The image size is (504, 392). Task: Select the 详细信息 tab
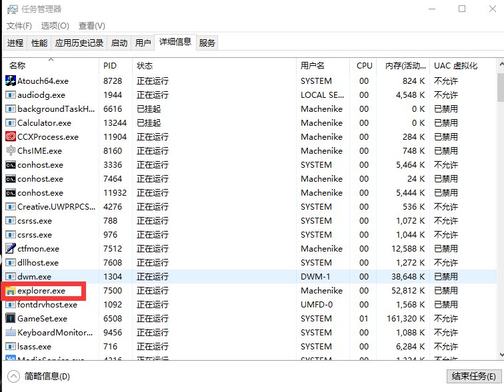click(x=175, y=42)
